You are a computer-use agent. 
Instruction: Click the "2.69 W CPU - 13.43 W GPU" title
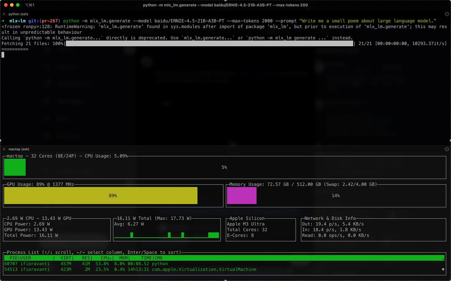click(x=39, y=218)
